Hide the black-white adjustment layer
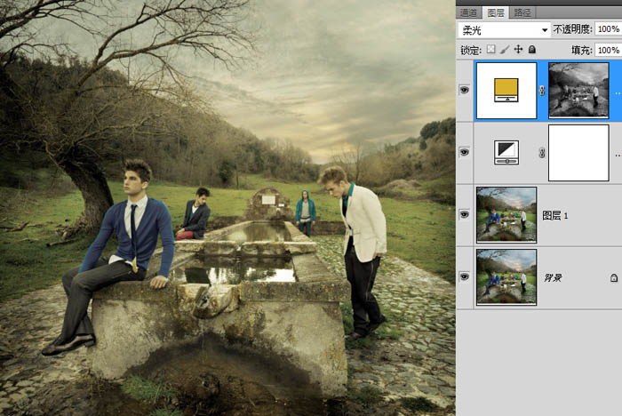Viewport: 622px width, 416px height. point(465,152)
